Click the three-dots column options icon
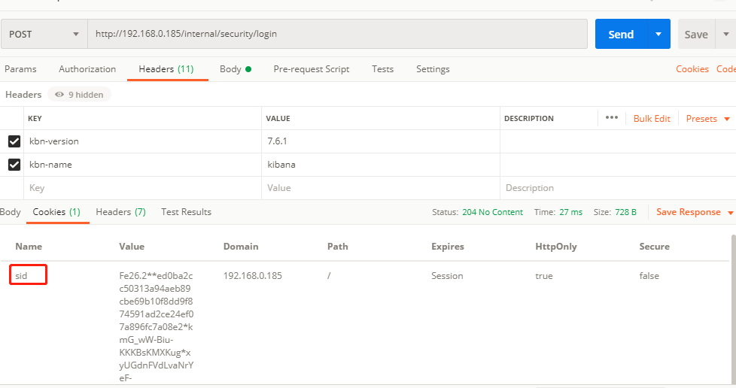 pos(611,118)
